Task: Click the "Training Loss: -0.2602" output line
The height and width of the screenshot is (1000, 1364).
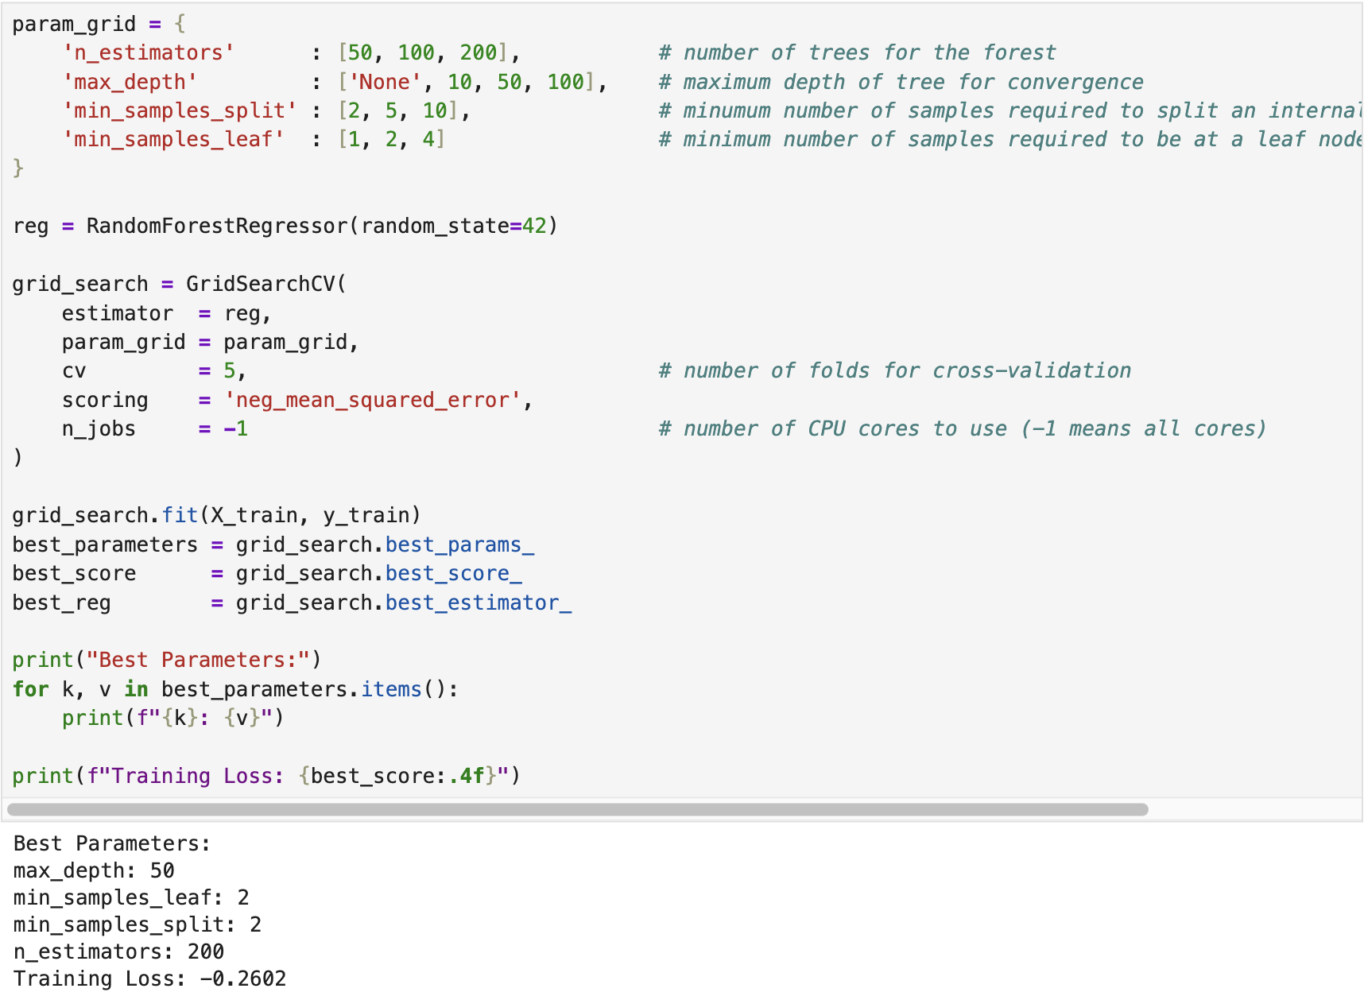Action: pos(149,979)
